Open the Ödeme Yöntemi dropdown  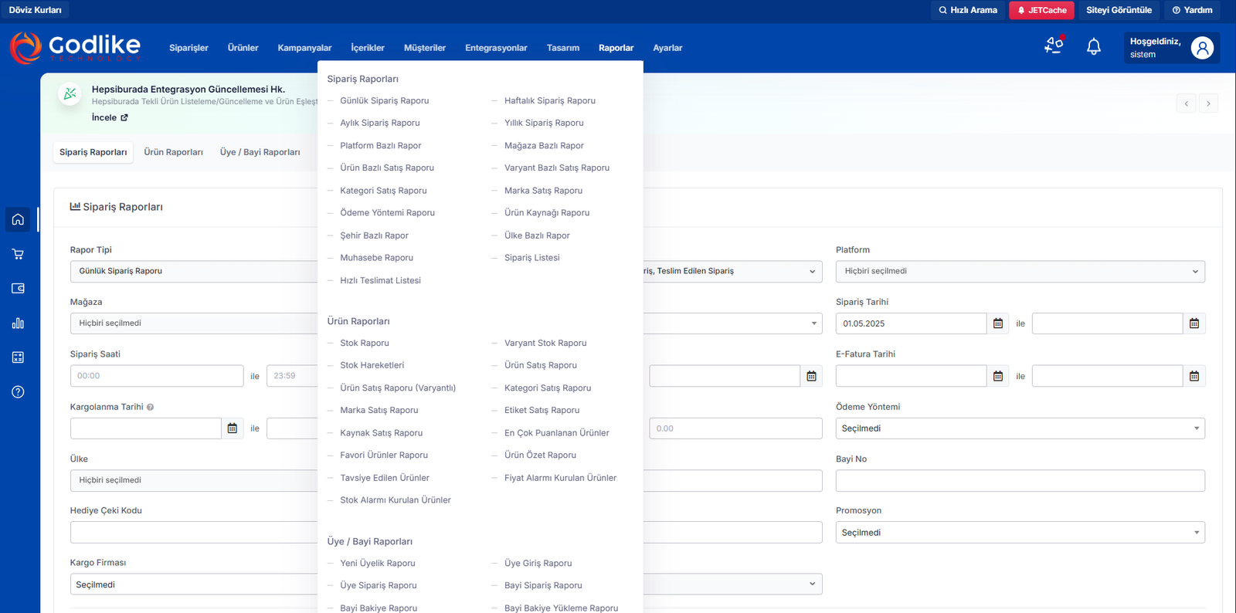point(1020,428)
